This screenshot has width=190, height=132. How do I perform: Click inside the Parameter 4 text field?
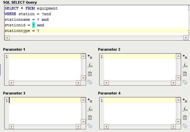click(140, 111)
